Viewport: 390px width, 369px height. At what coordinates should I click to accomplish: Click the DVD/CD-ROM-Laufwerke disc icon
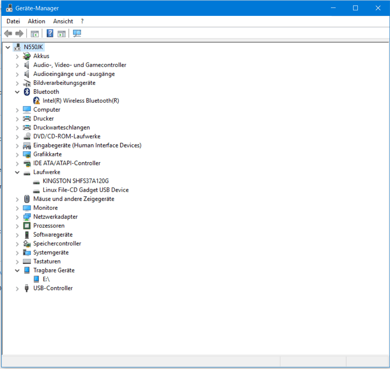pos(27,136)
